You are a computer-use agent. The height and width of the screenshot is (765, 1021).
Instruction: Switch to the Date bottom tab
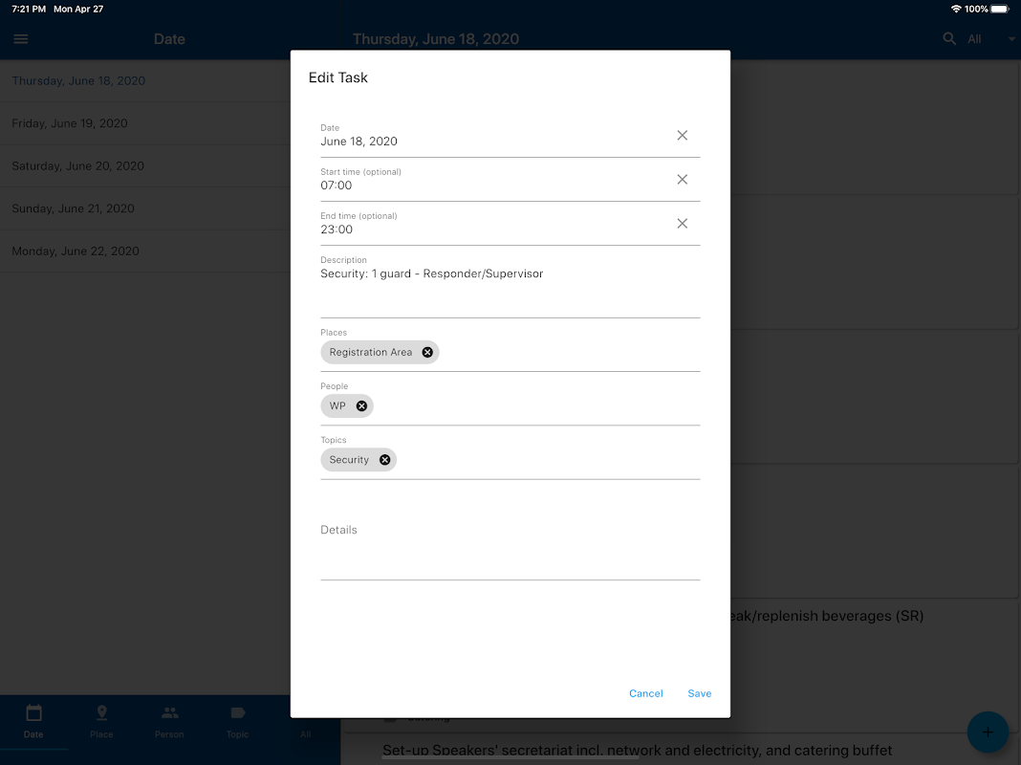33,722
